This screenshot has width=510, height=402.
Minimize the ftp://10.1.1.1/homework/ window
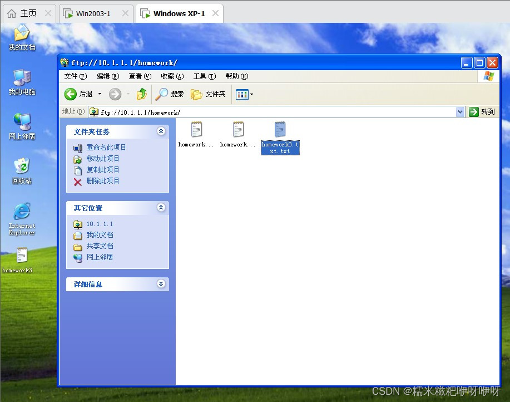pos(467,62)
